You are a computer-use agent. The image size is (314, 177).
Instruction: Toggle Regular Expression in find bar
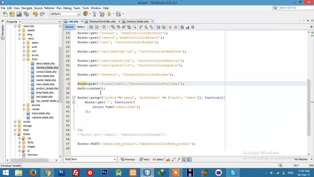click(x=179, y=159)
